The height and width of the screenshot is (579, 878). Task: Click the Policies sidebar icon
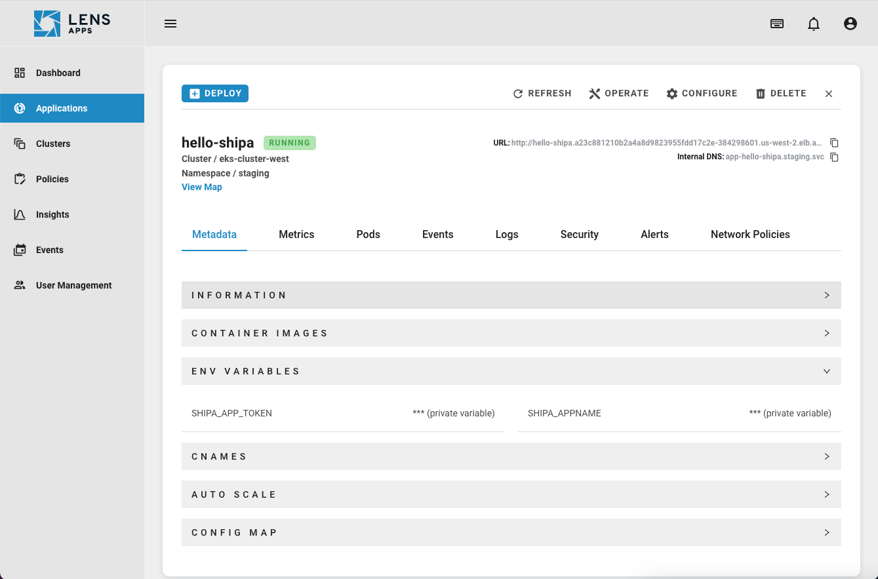(20, 179)
